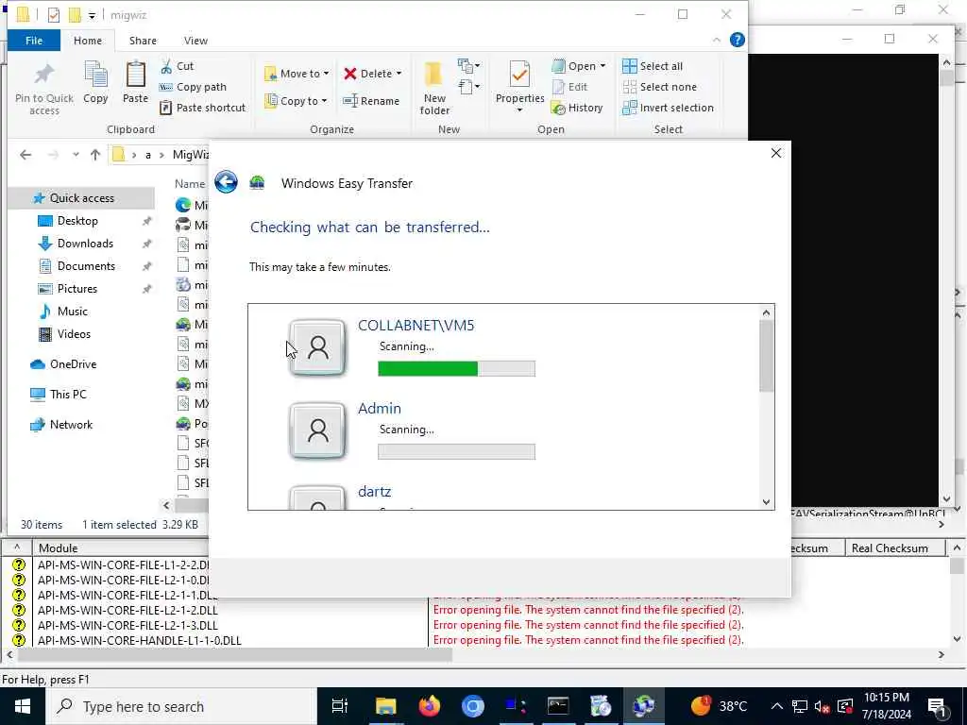Open Desktop in navigation pane
The image size is (967, 725).
77,221
